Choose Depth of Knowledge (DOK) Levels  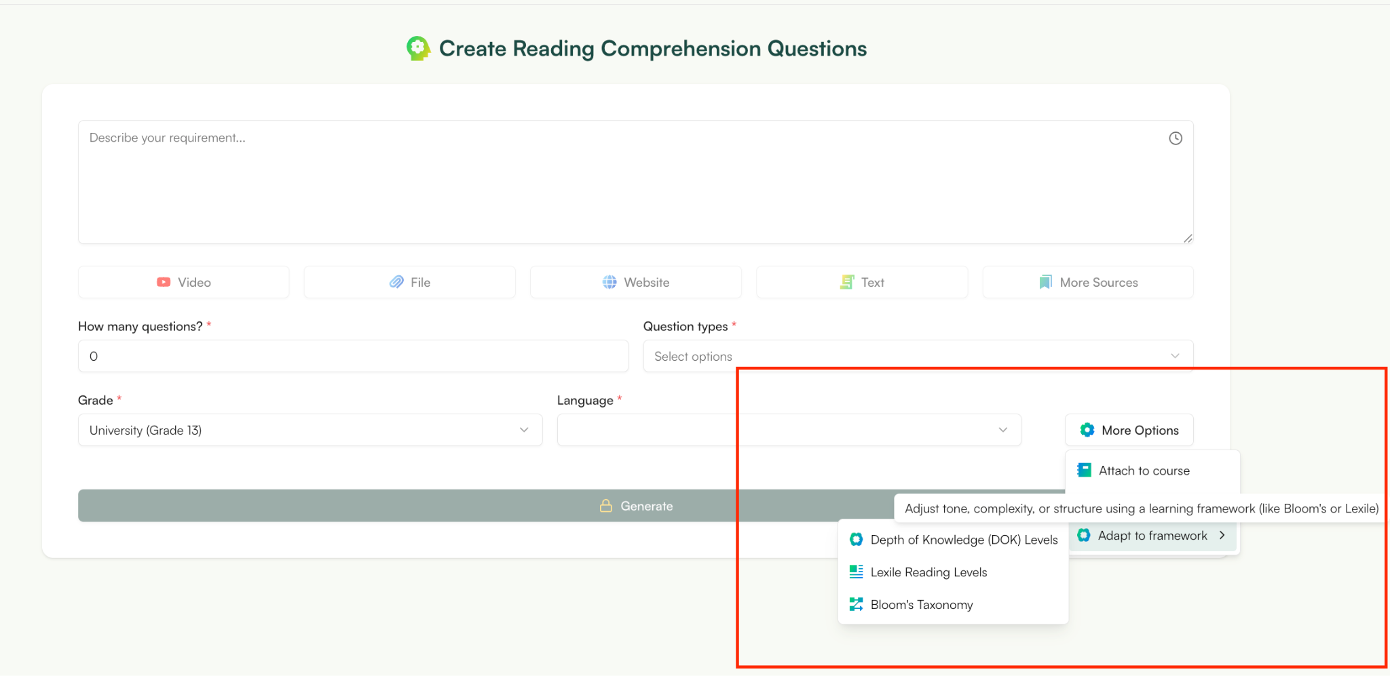pyautogui.click(x=954, y=540)
